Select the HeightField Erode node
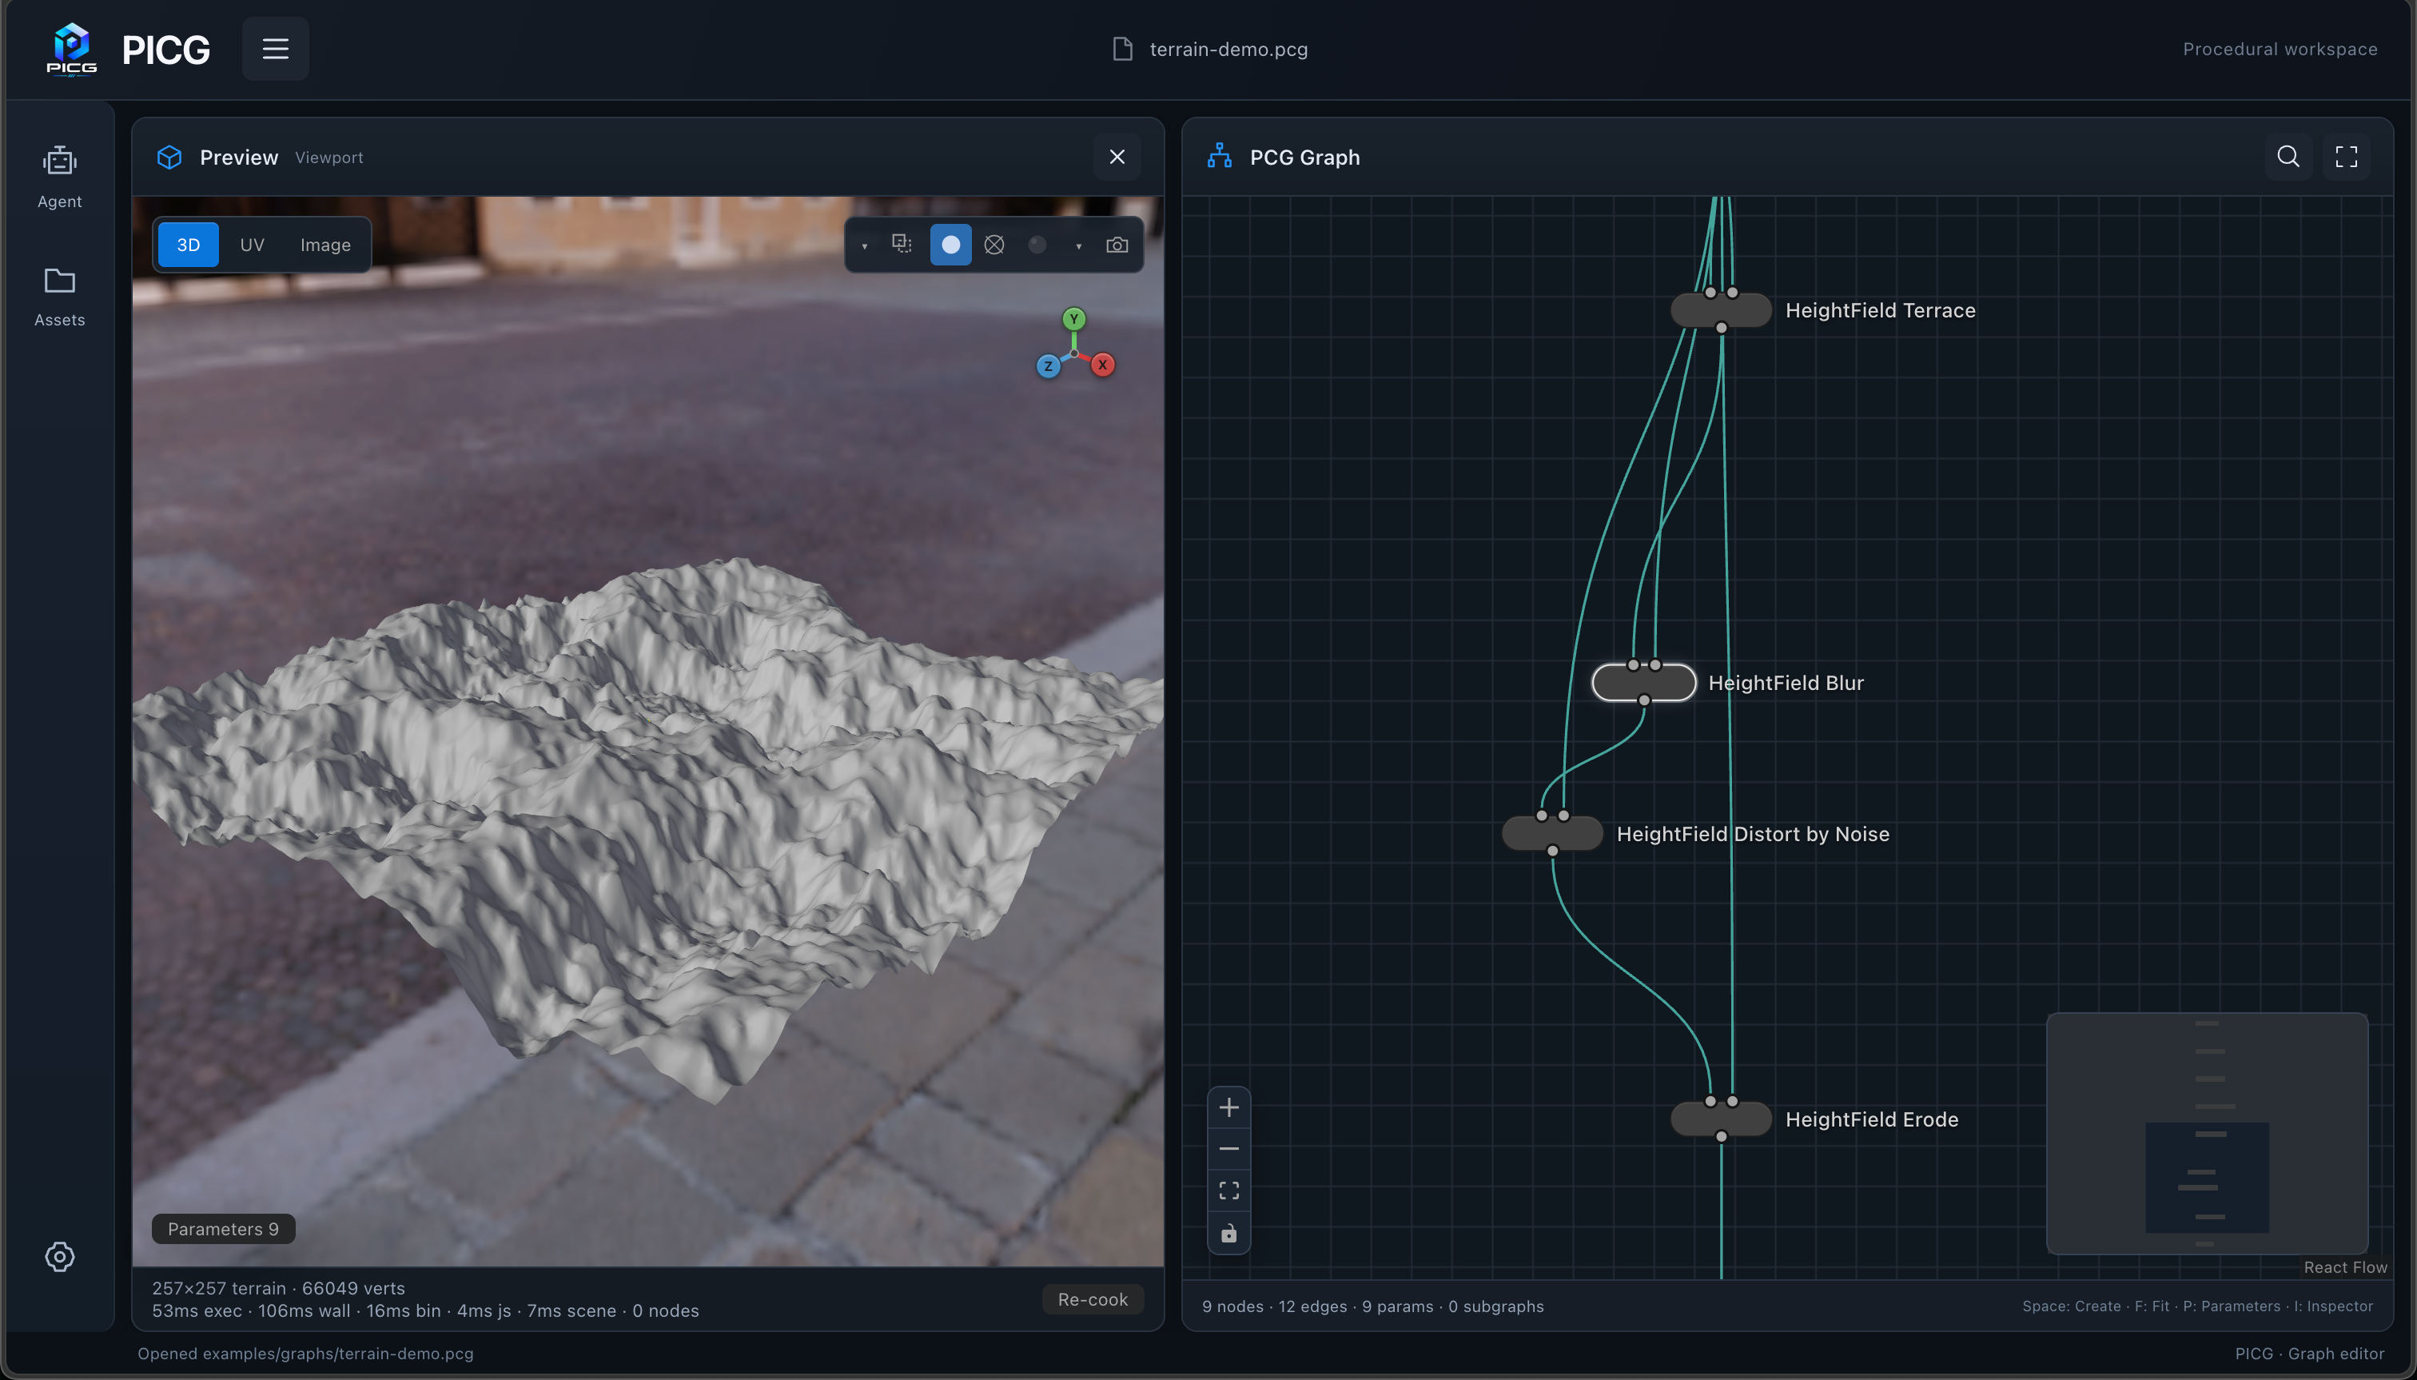 [1721, 1119]
